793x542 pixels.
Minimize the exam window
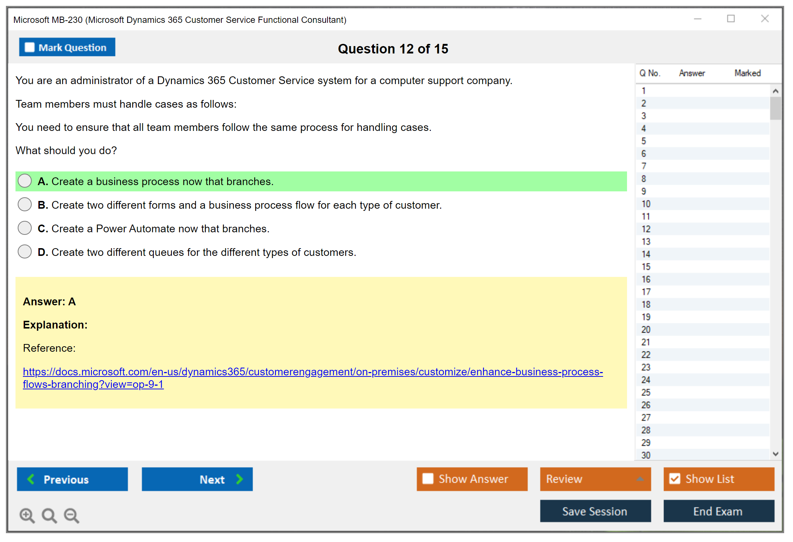[x=697, y=19]
